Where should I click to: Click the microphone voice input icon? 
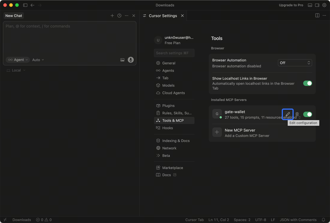click(x=131, y=60)
